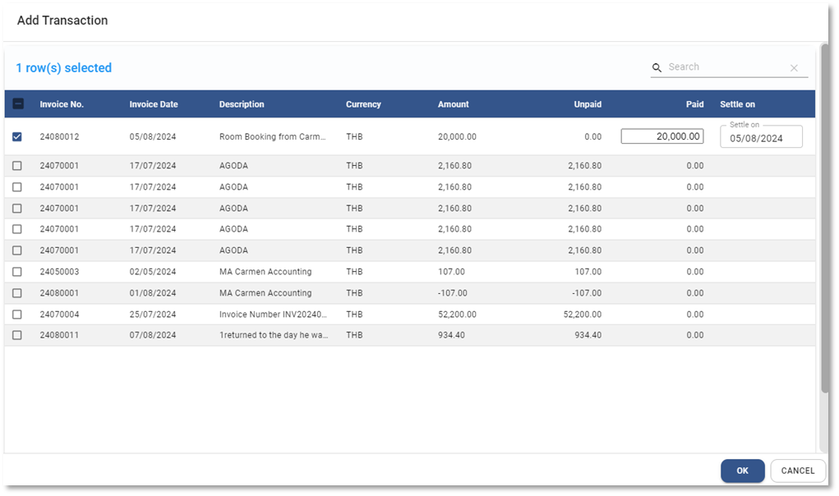Viewport: 839px width, 496px height.
Task: Sort by Invoice Date column header
Action: pyautogui.click(x=154, y=104)
